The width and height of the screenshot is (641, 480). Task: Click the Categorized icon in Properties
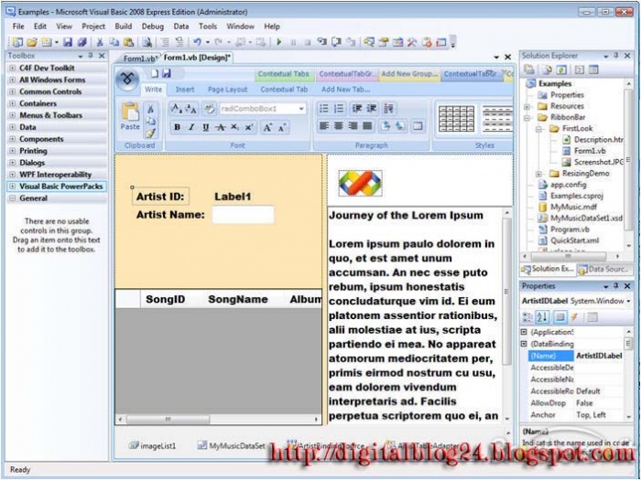(x=527, y=316)
